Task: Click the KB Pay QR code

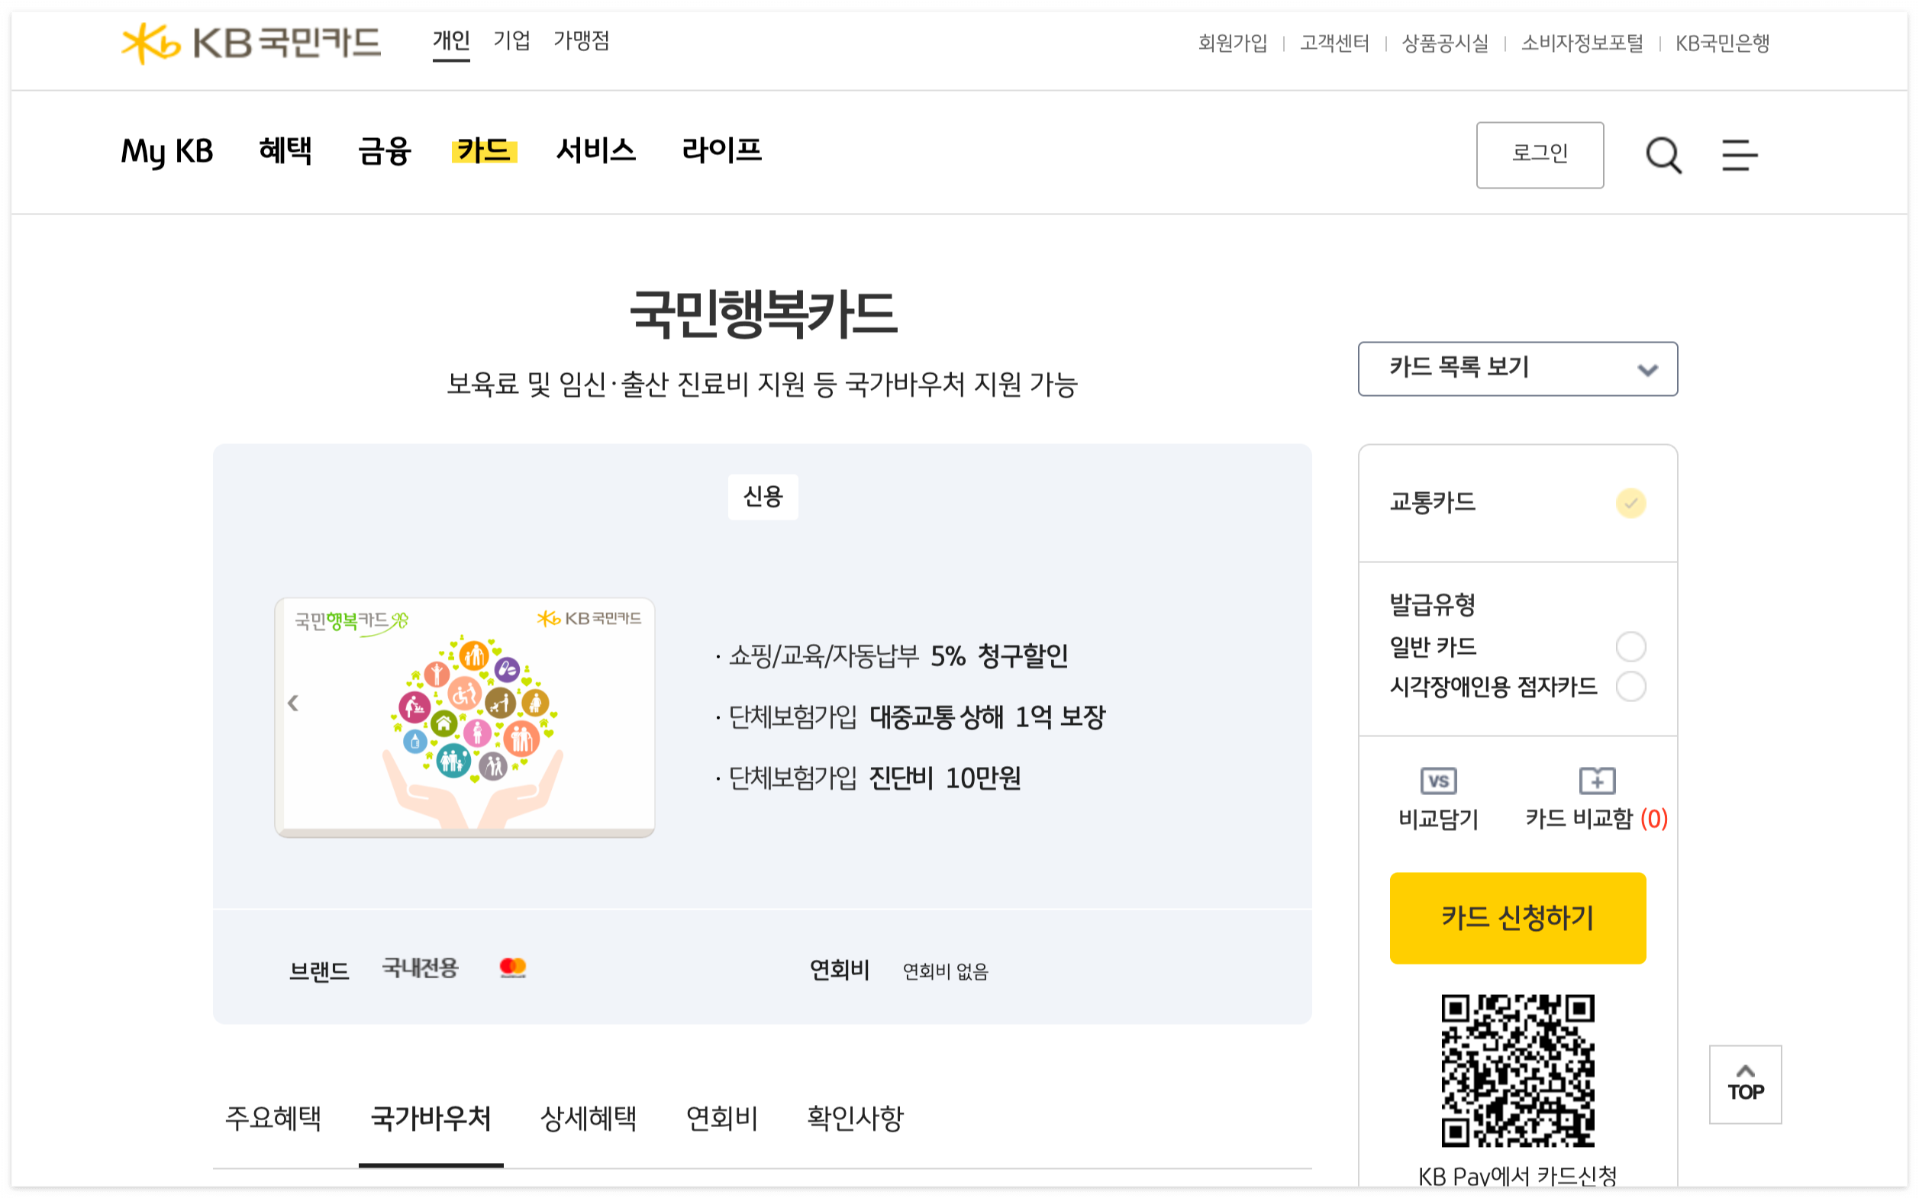Action: click(1517, 1071)
